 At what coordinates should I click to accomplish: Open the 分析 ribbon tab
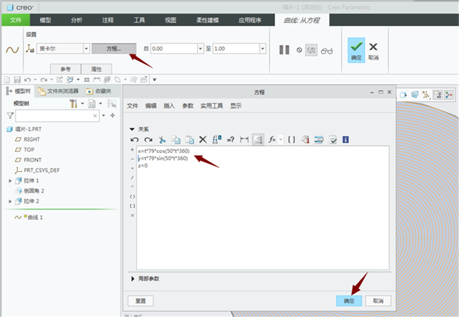pyautogui.click(x=76, y=20)
